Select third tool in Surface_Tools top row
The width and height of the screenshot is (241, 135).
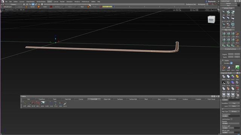pyautogui.click(x=233, y=12)
